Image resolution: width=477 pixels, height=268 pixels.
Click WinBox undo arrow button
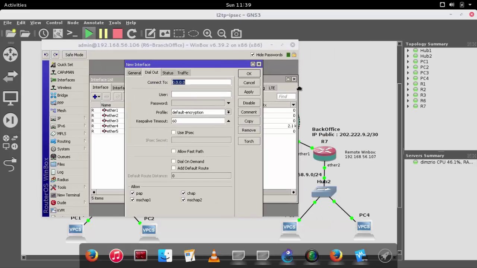point(46,55)
